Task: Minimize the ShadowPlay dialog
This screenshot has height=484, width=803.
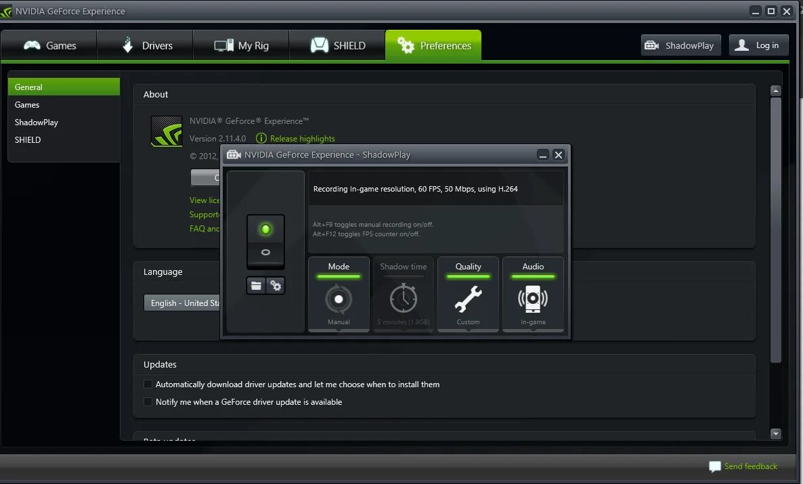Action: coord(543,155)
